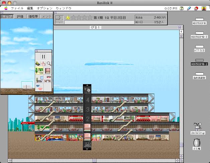Screen dimensions: 210x163
Task: Choose the office desk build tool
Action: coord(39,79)
